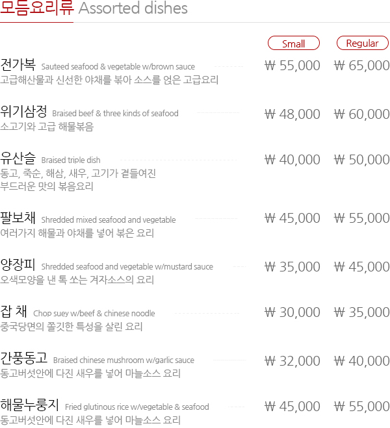Click the ₩ 32,000 price for 간풍동고
The height and width of the screenshot is (428, 390).
coord(292,361)
